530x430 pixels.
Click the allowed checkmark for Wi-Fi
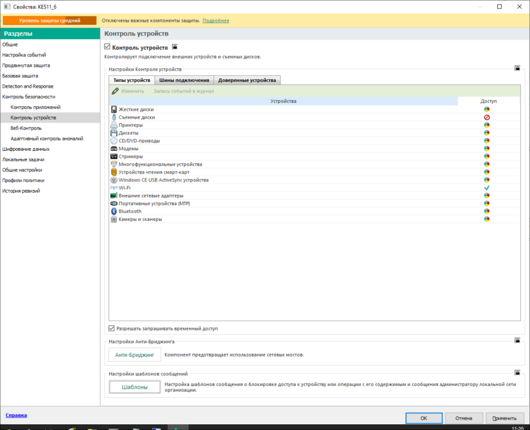[487, 187]
